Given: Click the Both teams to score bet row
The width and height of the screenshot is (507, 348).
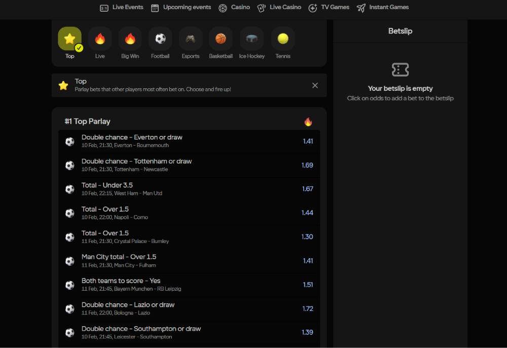Looking at the screenshot, I should coord(189,285).
